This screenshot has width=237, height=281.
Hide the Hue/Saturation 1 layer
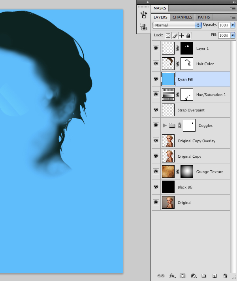pyautogui.click(x=156, y=94)
